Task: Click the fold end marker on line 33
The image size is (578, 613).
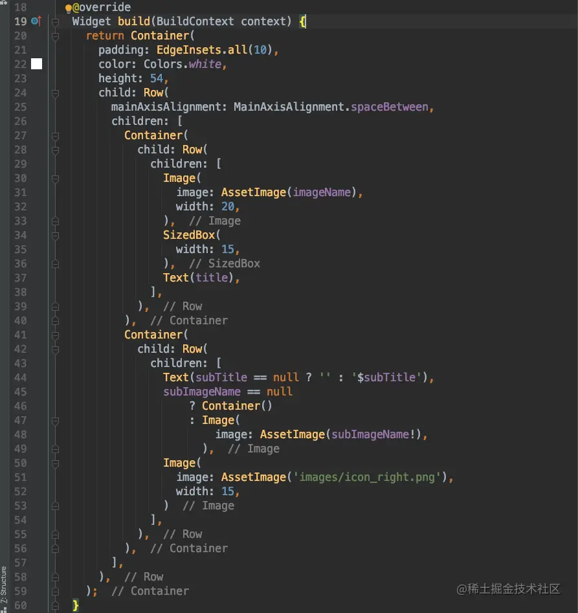Action: point(55,221)
